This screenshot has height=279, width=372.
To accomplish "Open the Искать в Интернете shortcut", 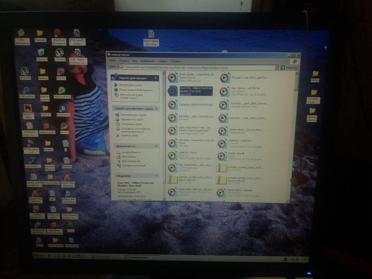I will [58, 37].
